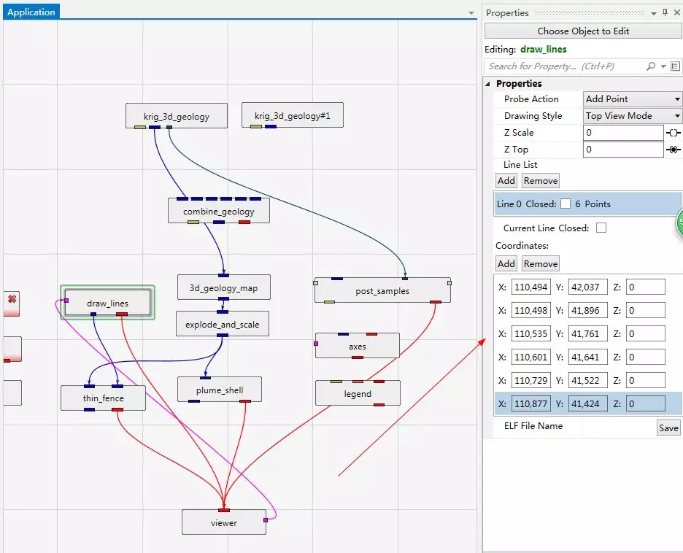The height and width of the screenshot is (553, 683).
Task: Check the Current Line Closed checkbox
Action: 601,228
